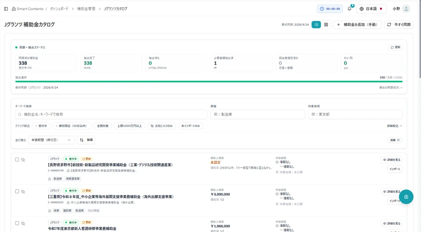This screenshot has height=232, width=421.
Task: Switch to list view layout
Action: tap(316, 25)
